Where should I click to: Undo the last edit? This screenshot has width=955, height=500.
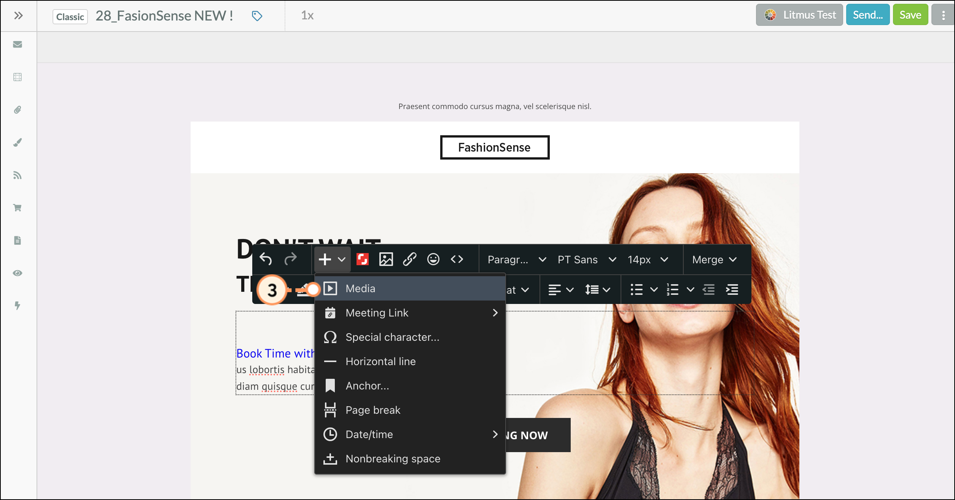tap(266, 259)
